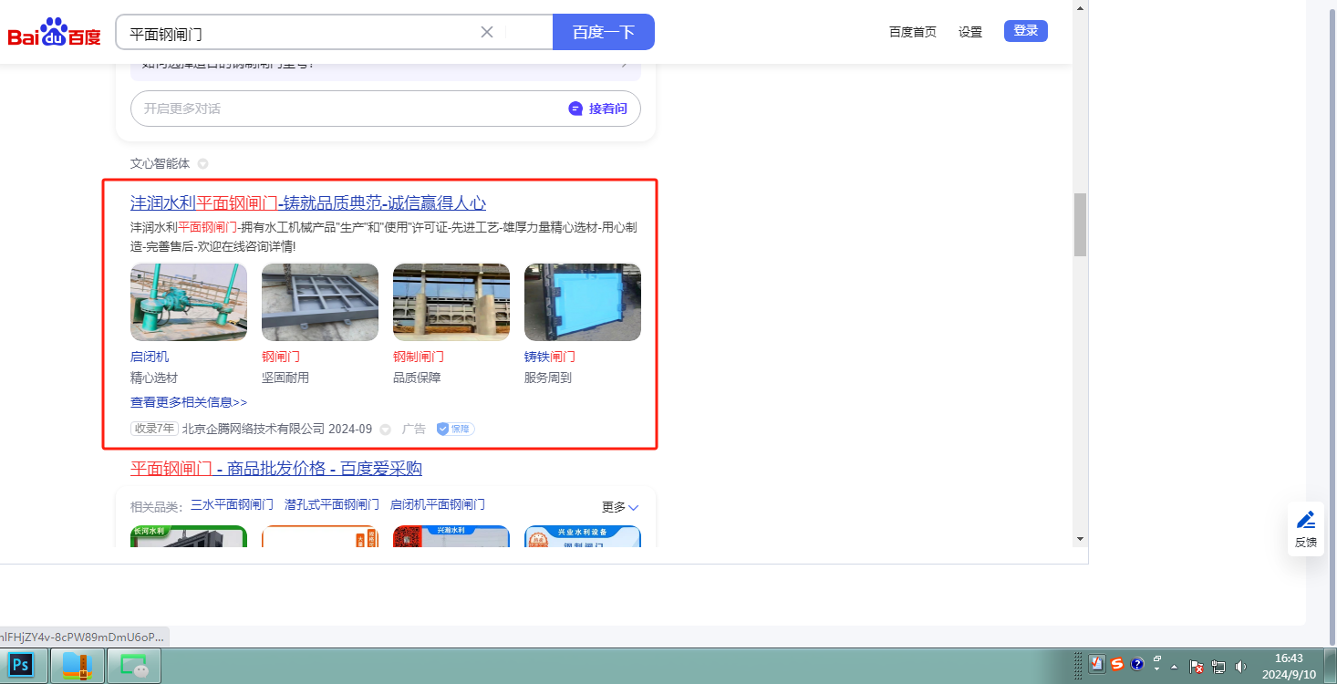The image size is (1337, 684).
Task: Click the page scrollbar up arrow
Action: point(1080,8)
